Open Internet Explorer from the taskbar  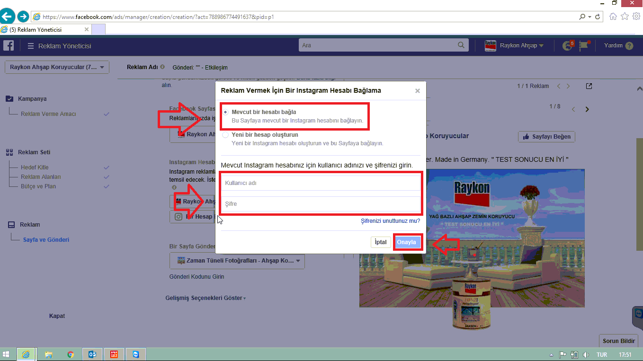(26, 354)
